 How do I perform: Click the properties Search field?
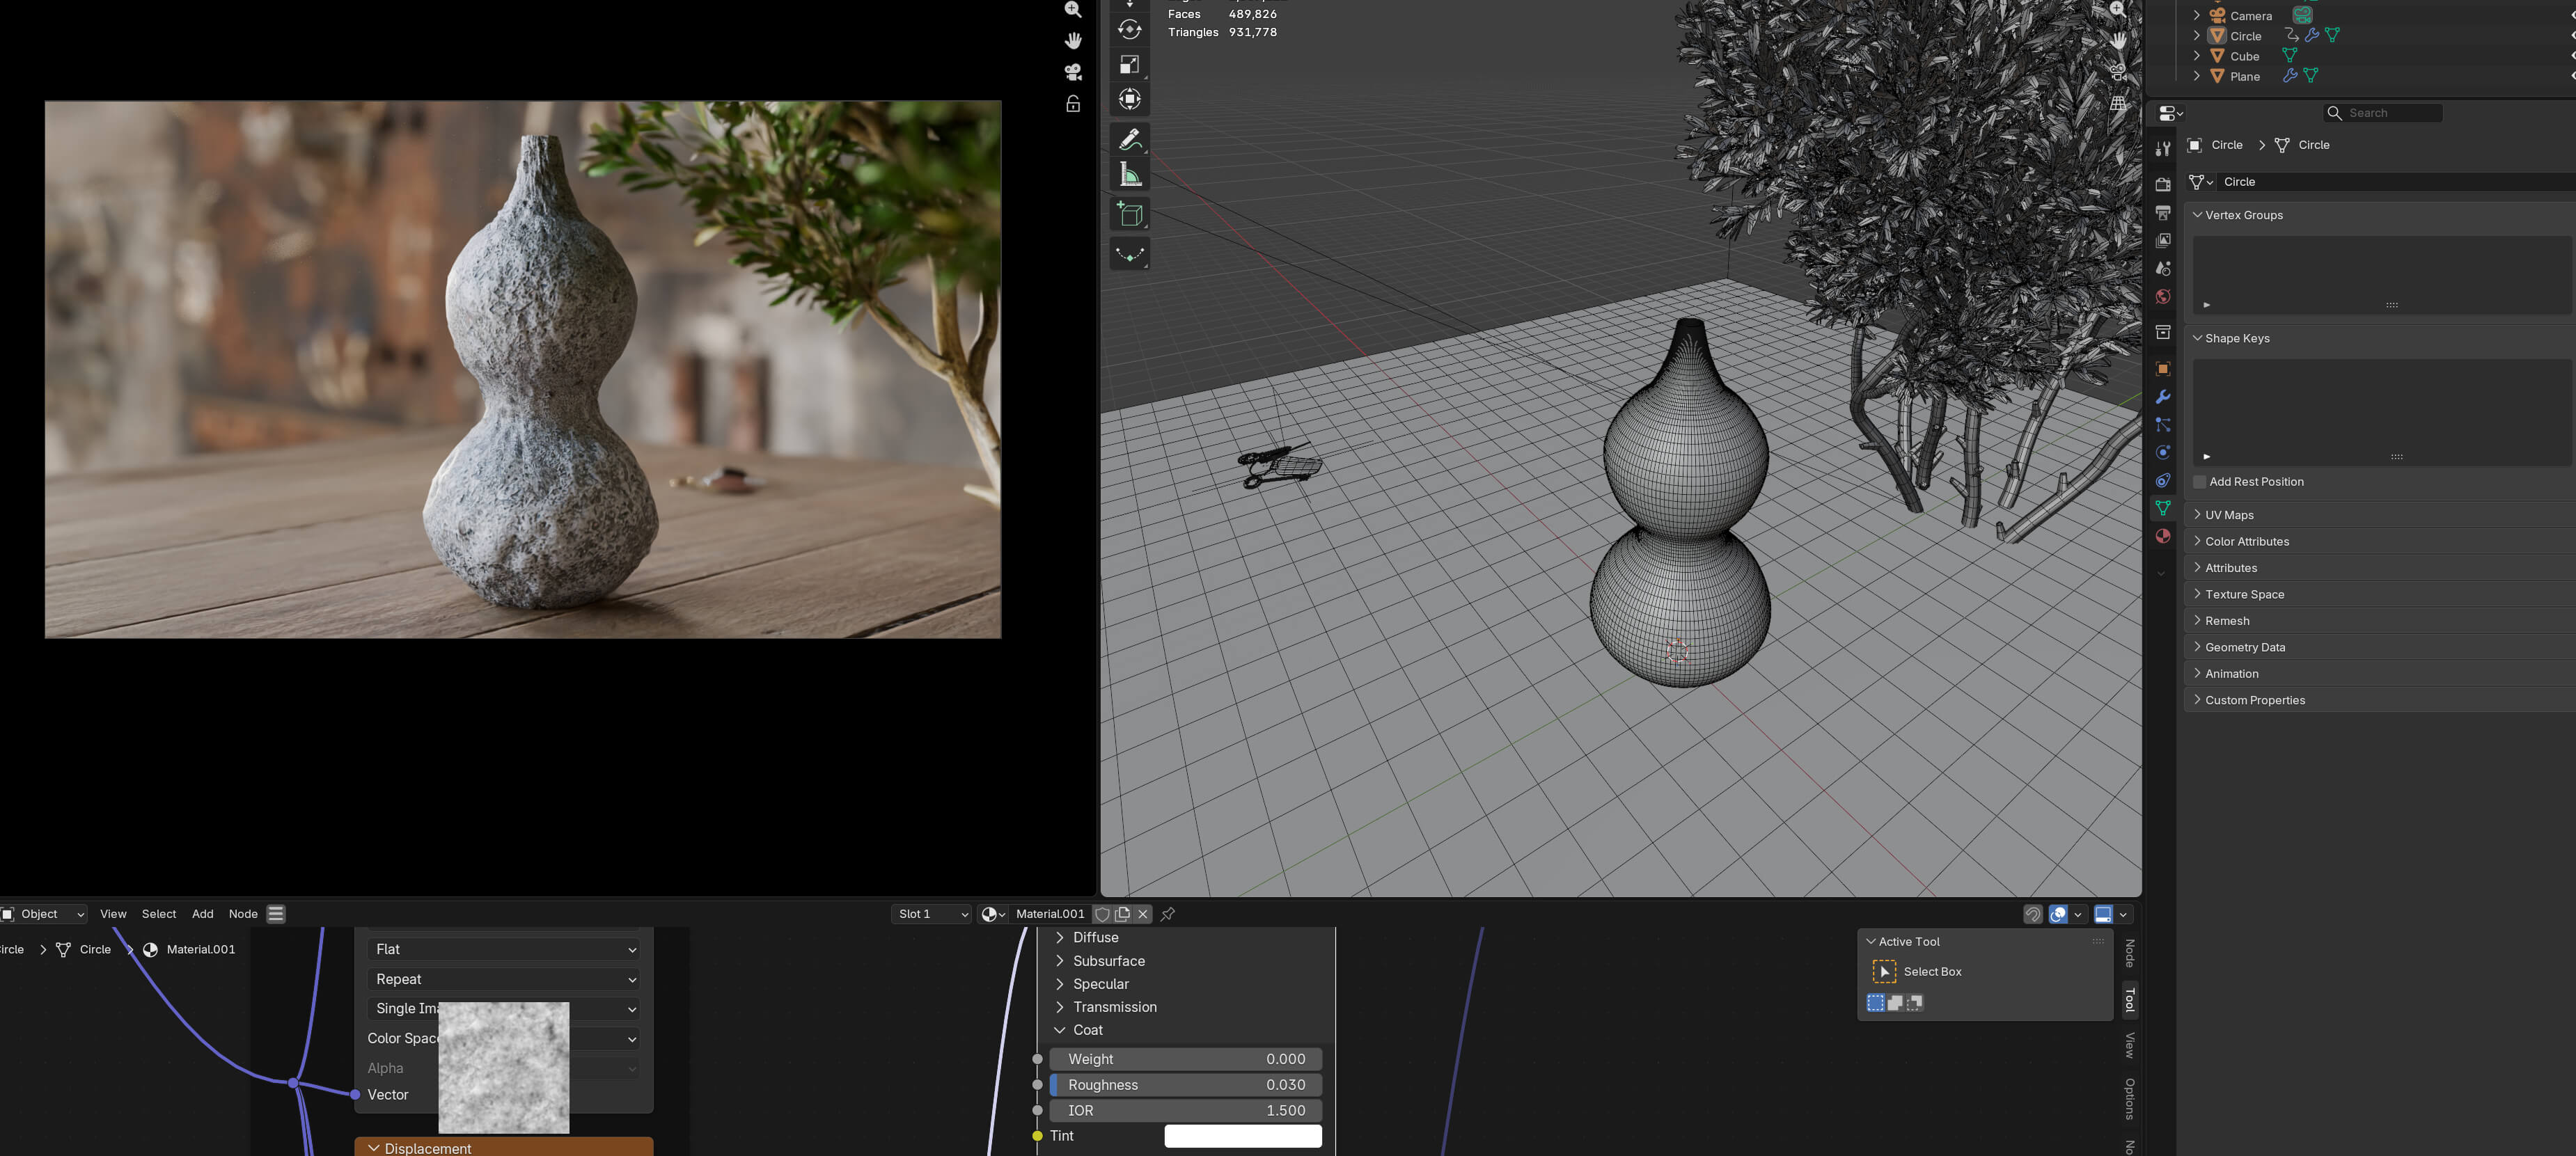click(x=2383, y=113)
